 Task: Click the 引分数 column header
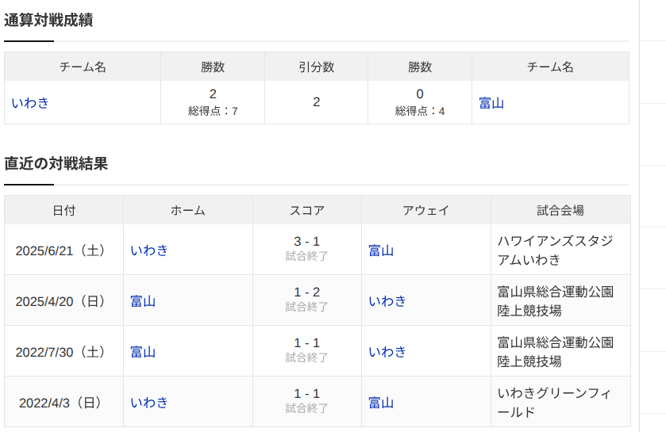pyautogui.click(x=317, y=67)
